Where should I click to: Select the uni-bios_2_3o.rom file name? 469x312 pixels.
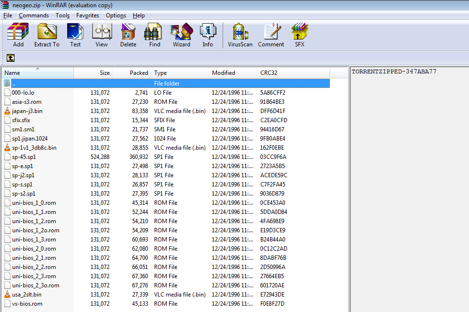point(36,285)
